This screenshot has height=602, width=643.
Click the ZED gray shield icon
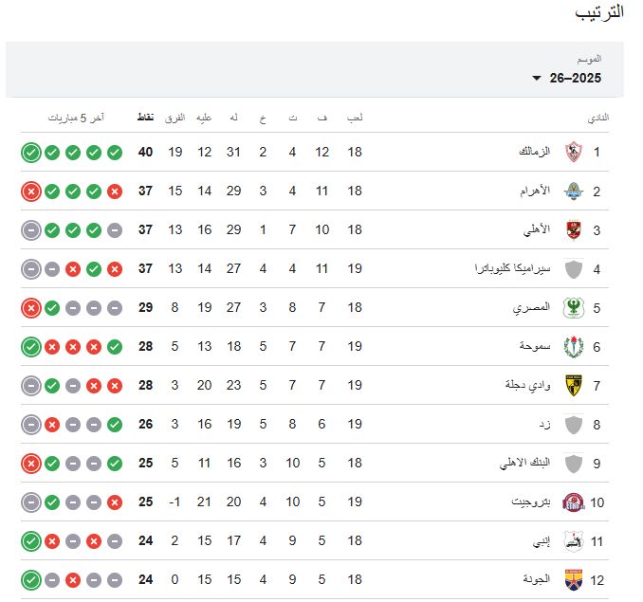[573, 425]
